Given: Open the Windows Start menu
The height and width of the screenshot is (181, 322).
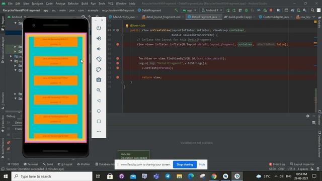Looking at the screenshot, I should pyautogui.click(x=6, y=176).
